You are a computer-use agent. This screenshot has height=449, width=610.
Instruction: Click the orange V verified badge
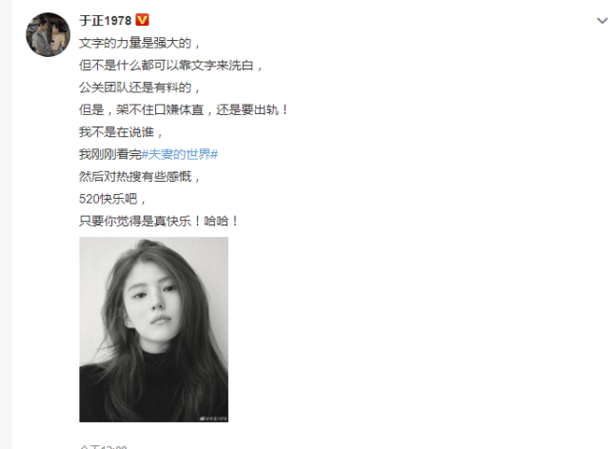coord(142,20)
